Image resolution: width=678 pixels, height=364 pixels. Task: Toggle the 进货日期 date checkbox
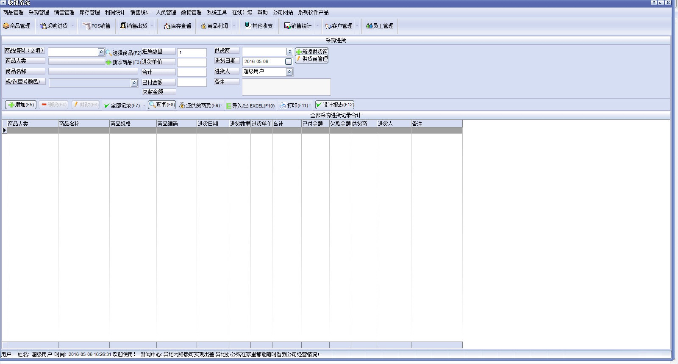coord(289,61)
